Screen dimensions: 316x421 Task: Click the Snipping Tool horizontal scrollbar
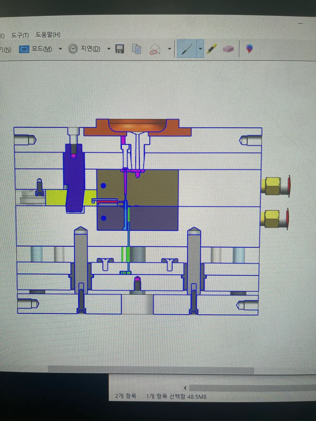click(151, 370)
